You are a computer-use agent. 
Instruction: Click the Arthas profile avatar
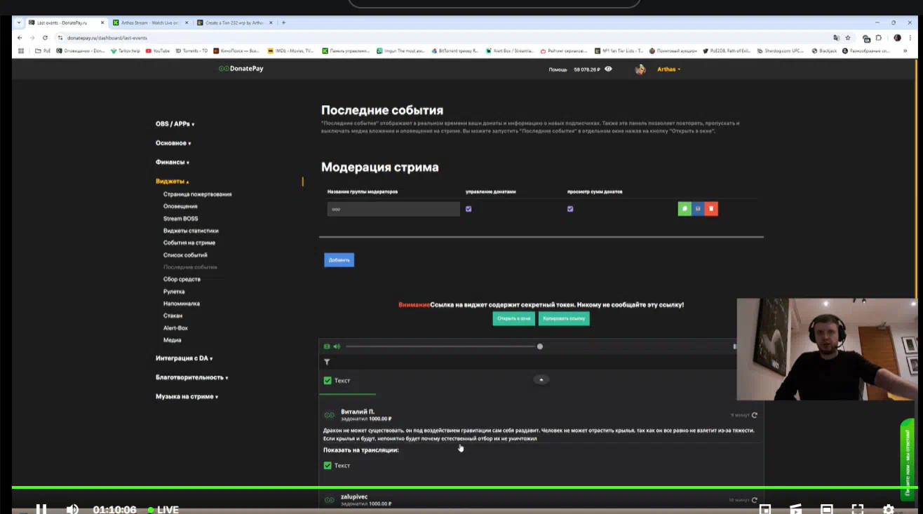pyautogui.click(x=640, y=69)
